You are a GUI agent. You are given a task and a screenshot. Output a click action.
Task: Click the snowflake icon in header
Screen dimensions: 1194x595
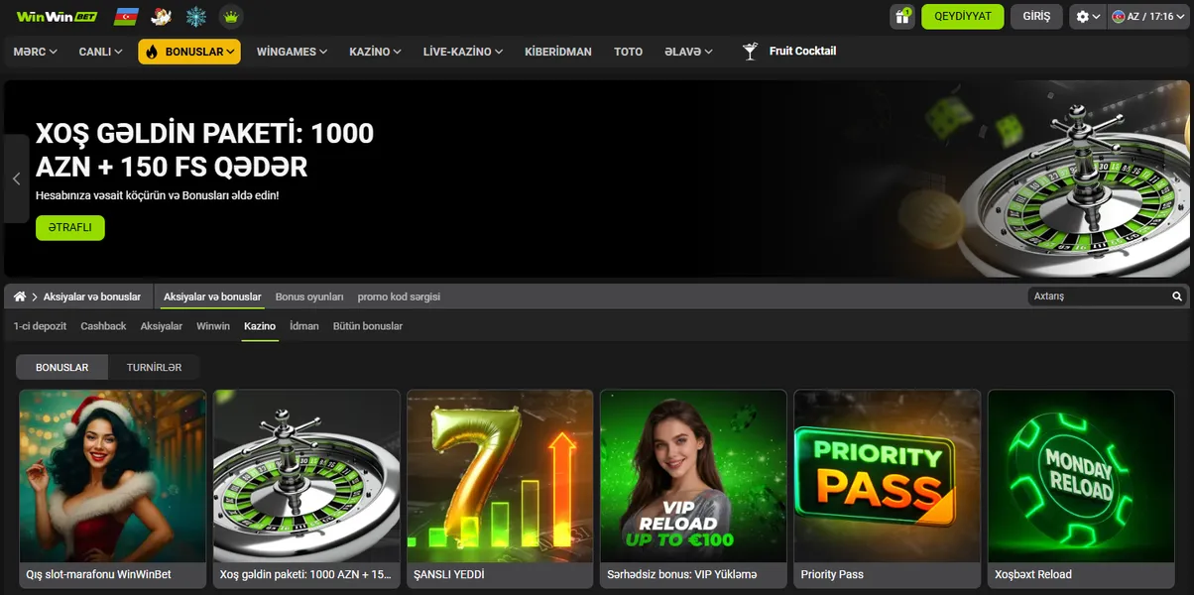(196, 17)
